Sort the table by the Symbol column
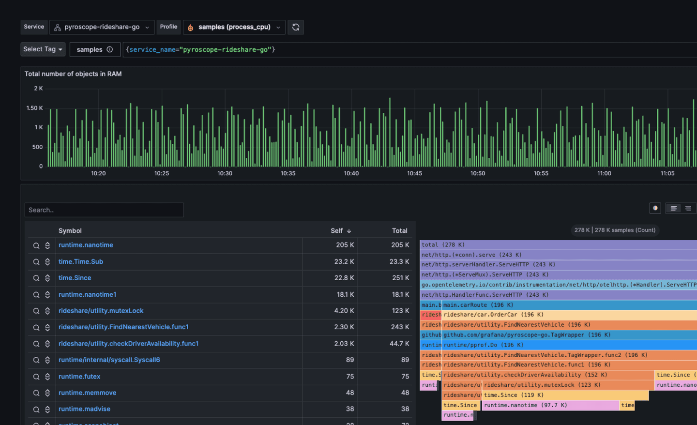697x425 pixels. click(x=70, y=231)
